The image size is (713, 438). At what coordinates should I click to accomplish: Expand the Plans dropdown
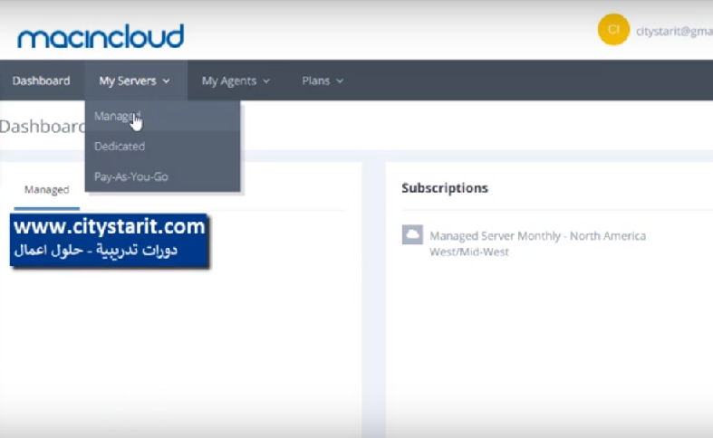tap(323, 81)
